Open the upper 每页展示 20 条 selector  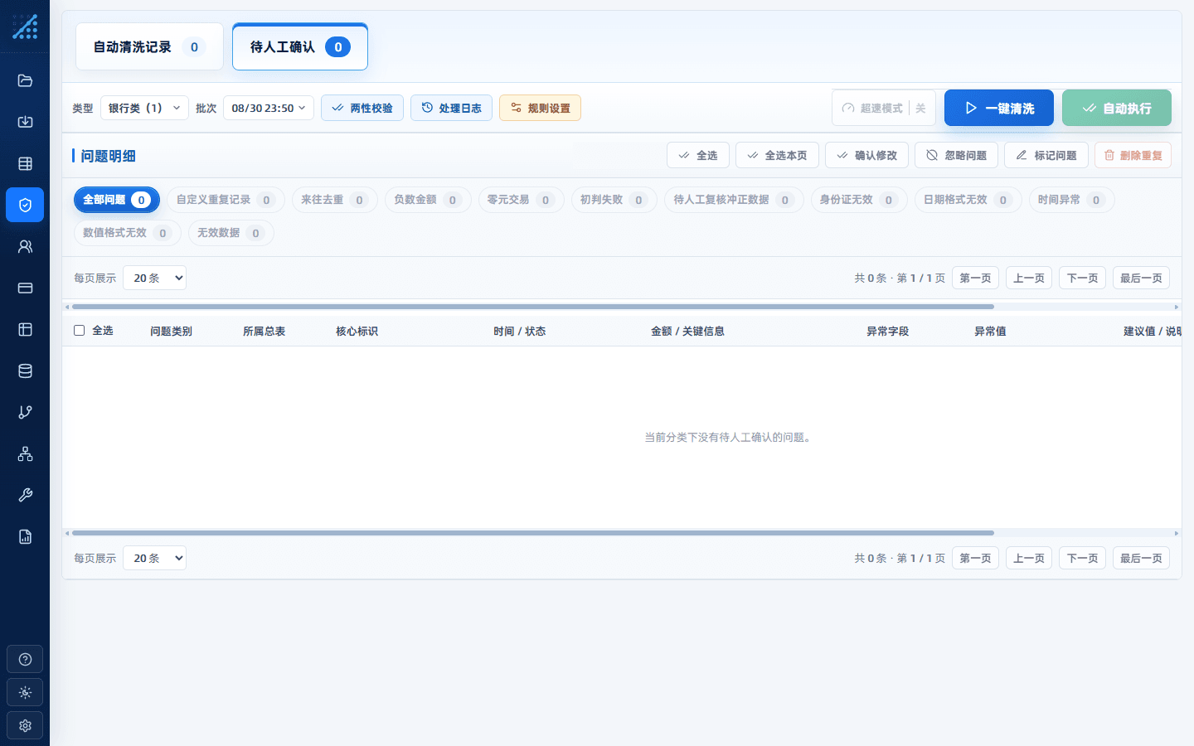point(154,278)
